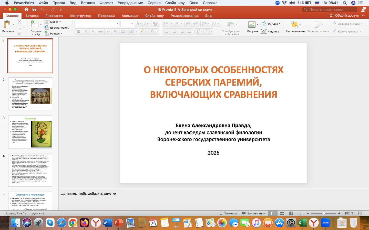369x230 pixels.
Task: Click the Рисунок picture icon
Action: tap(252, 25)
